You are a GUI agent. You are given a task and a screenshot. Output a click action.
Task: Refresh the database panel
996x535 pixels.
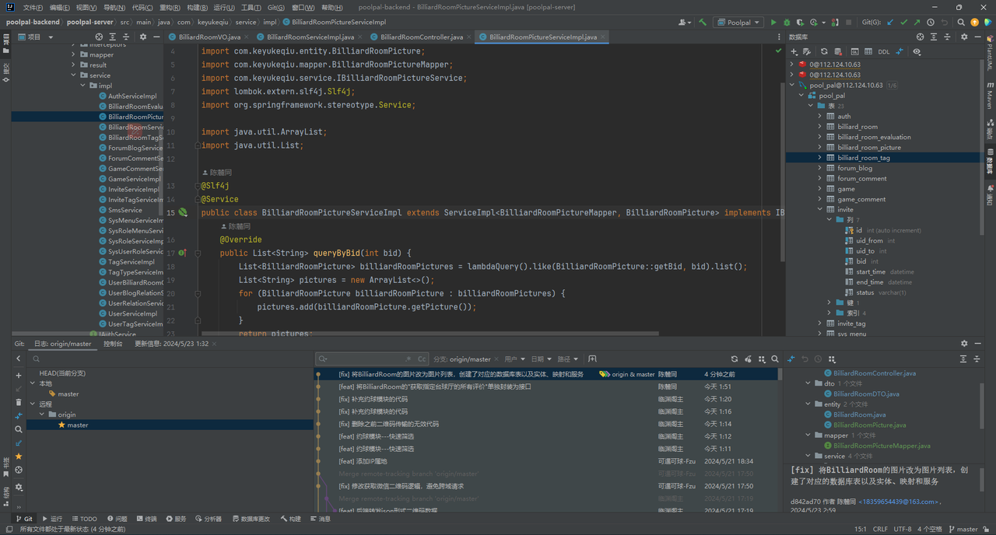824,52
